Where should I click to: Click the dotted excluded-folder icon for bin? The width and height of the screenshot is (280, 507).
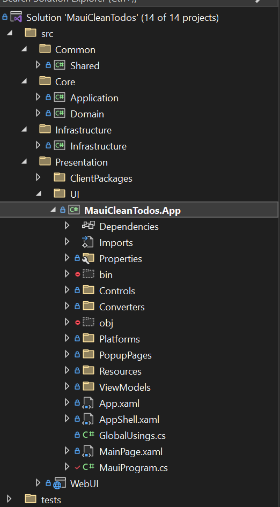88,274
